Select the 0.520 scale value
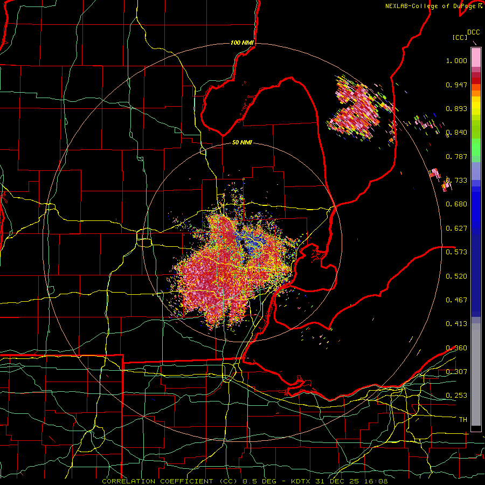Image resolution: width=485 pixels, height=485 pixels. [x=456, y=276]
